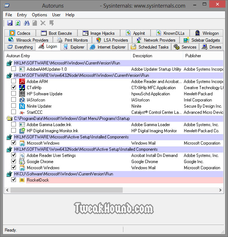Enable the HP Software Update checkbox
Screen dimensions: 228x237
tap(14, 93)
